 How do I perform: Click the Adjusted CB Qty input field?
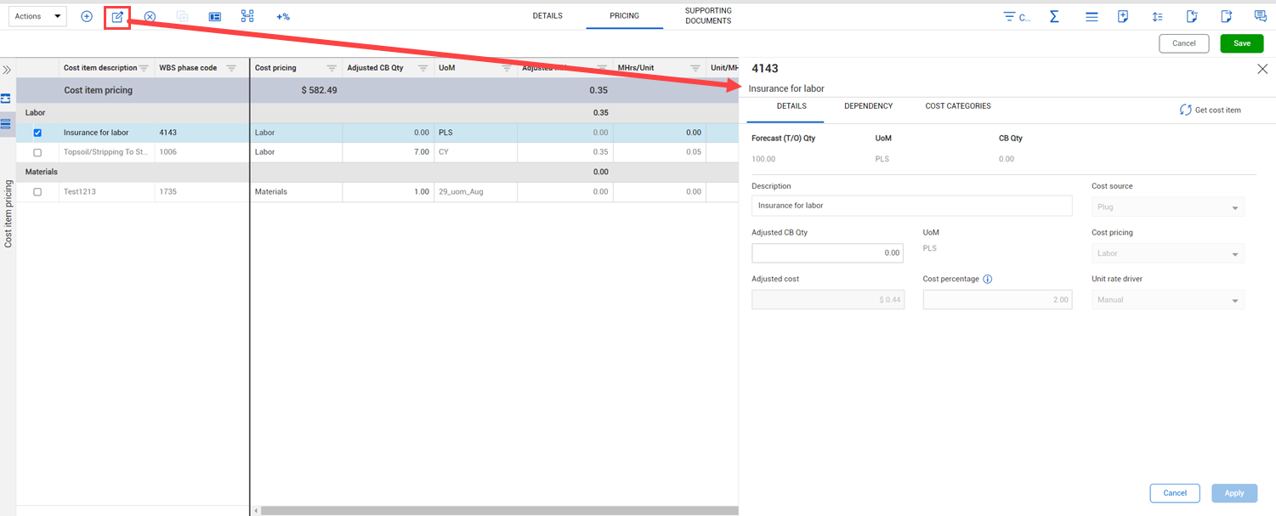(x=827, y=252)
